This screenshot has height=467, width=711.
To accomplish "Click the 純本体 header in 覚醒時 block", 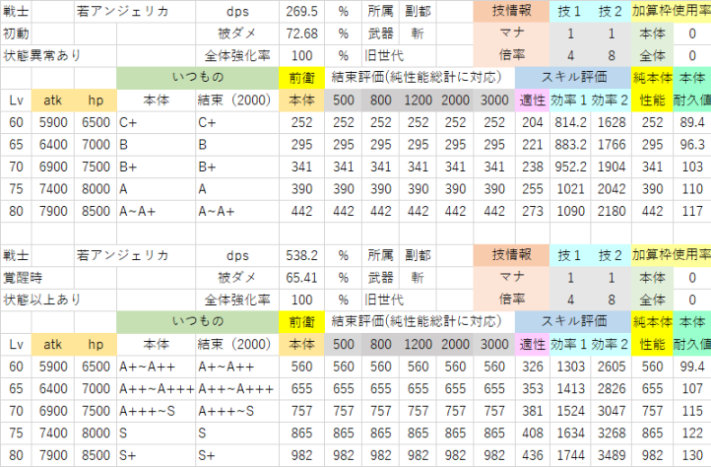I will (x=652, y=322).
